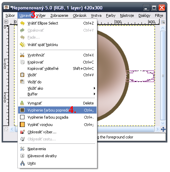170x172 pixels.
Task: Click the zoom magnifier icon at ruler corner
Action: coord(163,22)
